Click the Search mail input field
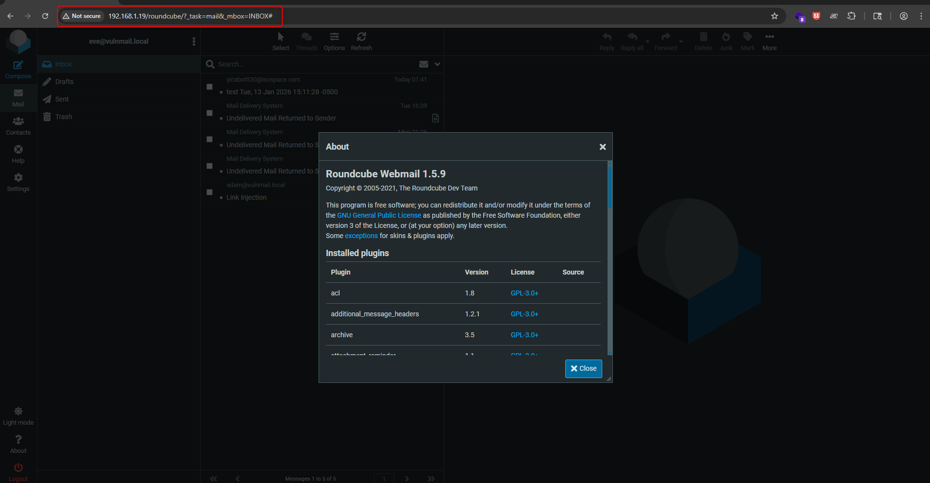Viewport: 930px width, 483px height. 316,64
